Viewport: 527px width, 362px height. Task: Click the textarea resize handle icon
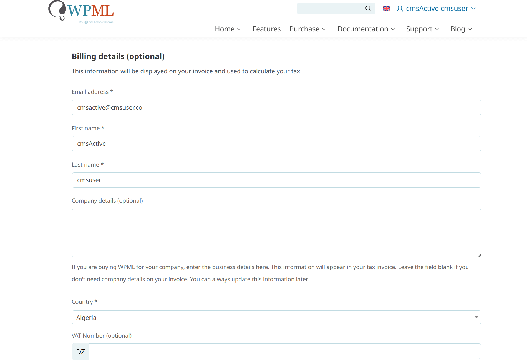pos(479,255)
